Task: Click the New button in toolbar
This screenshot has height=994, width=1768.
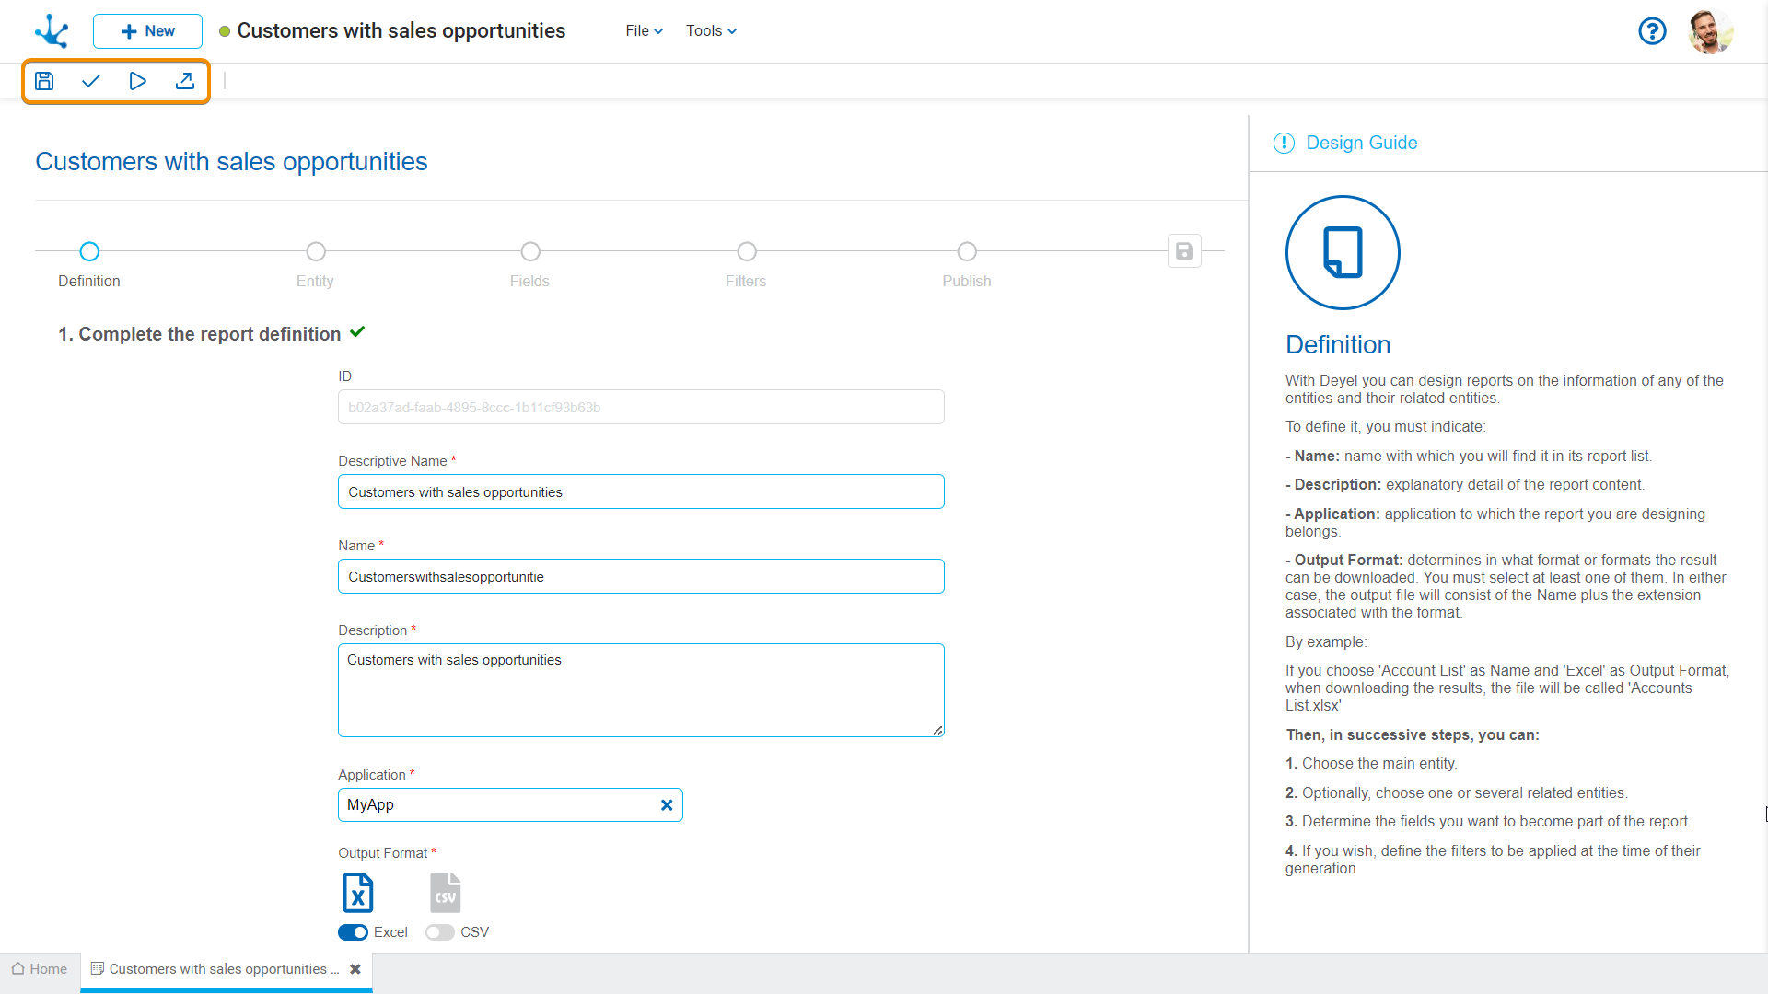Action: (145, 30)
